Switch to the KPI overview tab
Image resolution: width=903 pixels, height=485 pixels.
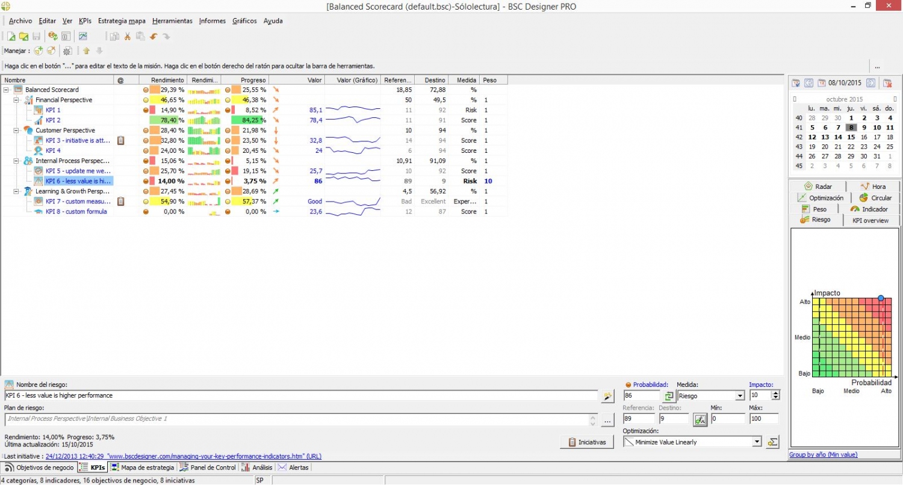tap(870, 221)
